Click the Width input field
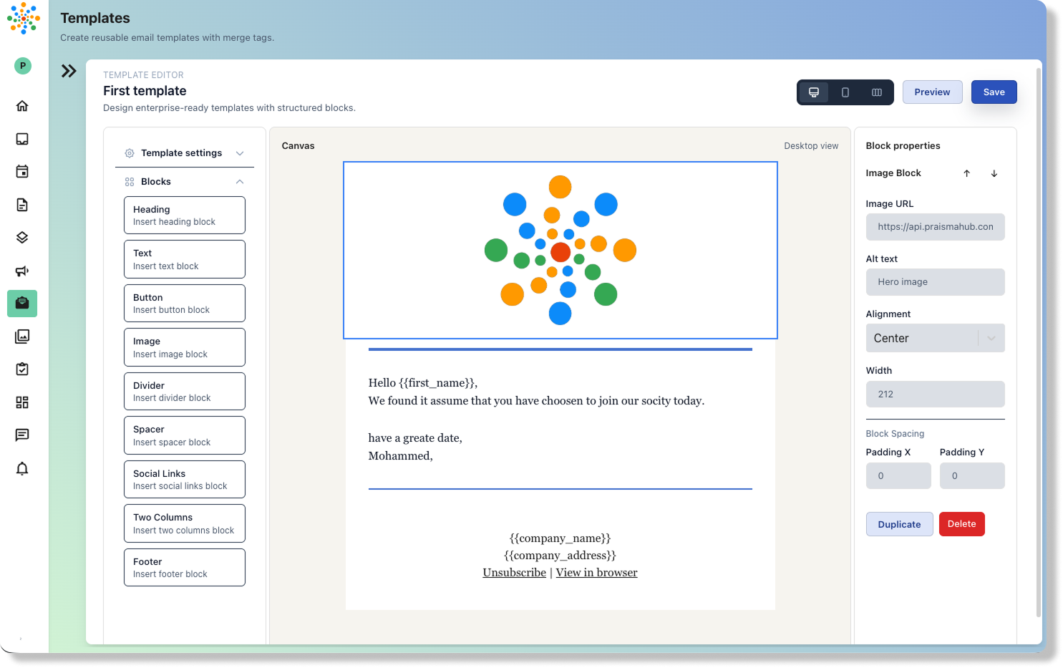This screenshot has height=668, width=1063. coord(935,394)
